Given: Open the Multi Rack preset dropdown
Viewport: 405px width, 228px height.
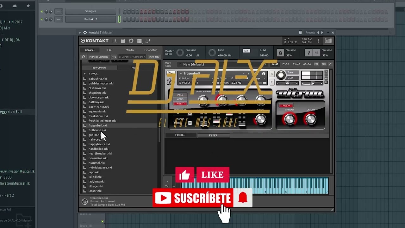Looking at the screenshot, I should (180, 64).
